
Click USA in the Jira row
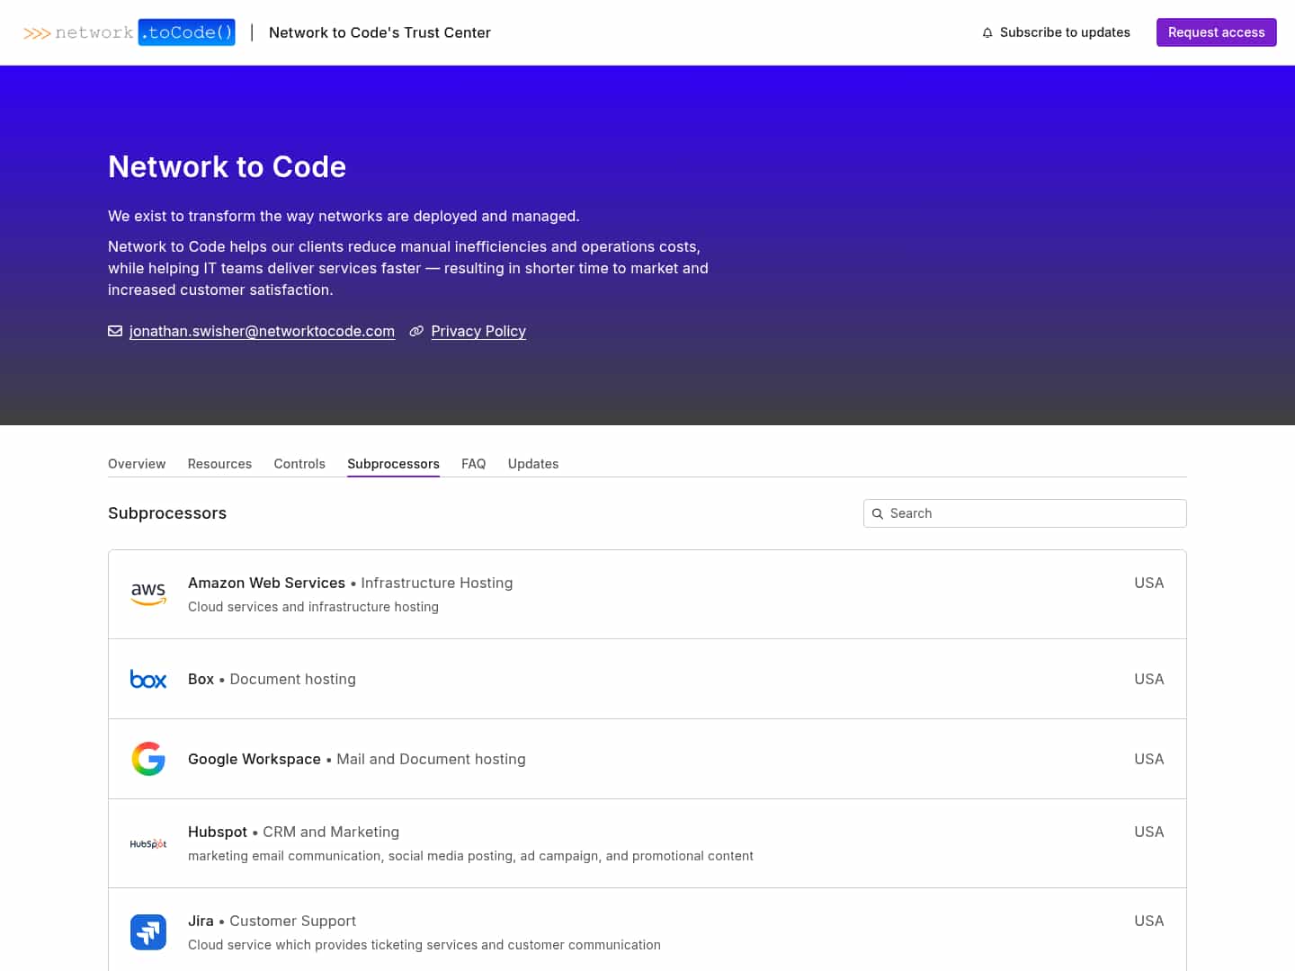(x=1149, y=921)
